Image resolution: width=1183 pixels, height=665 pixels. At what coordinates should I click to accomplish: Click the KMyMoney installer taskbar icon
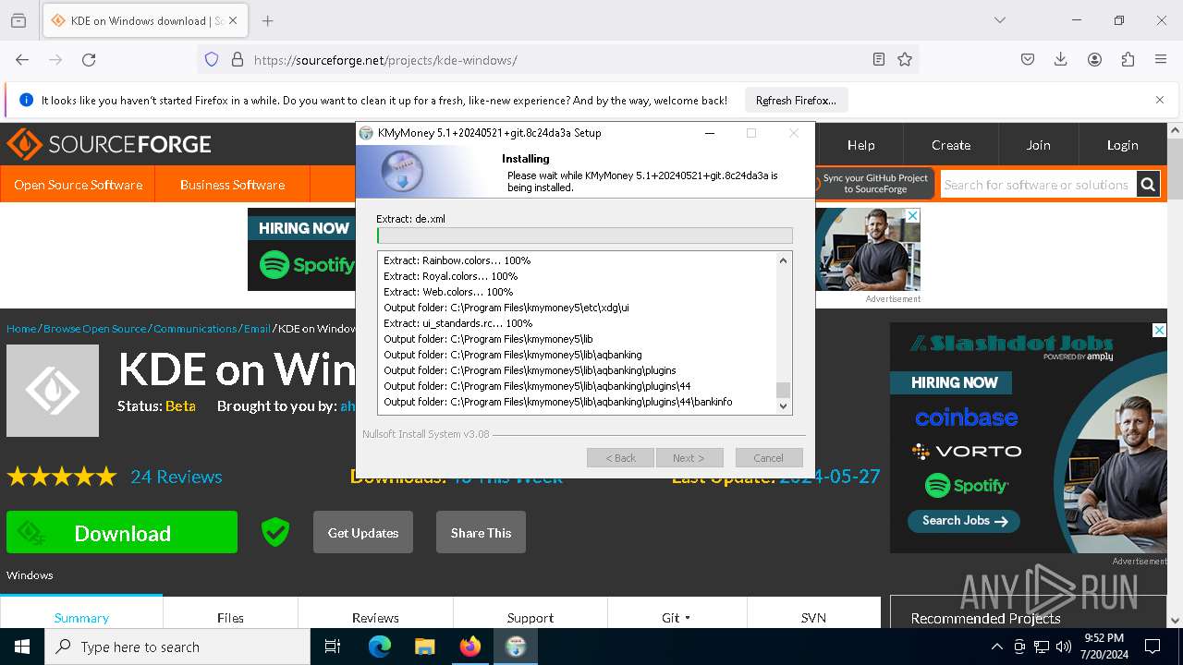(x=516, y=647)
